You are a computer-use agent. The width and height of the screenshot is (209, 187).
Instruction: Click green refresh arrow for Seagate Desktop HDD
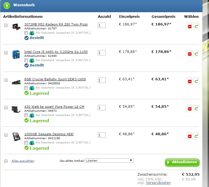(196, 136)
